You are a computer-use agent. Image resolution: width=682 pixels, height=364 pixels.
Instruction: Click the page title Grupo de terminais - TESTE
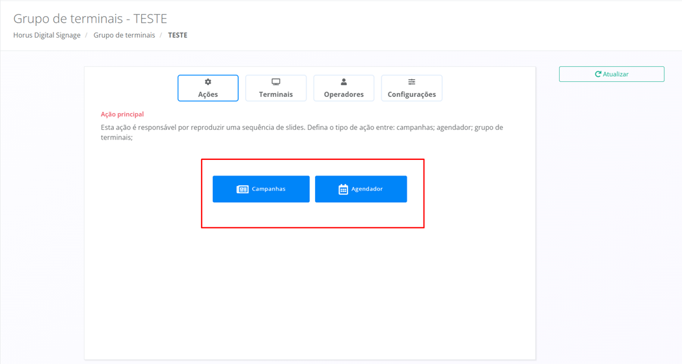90,18
